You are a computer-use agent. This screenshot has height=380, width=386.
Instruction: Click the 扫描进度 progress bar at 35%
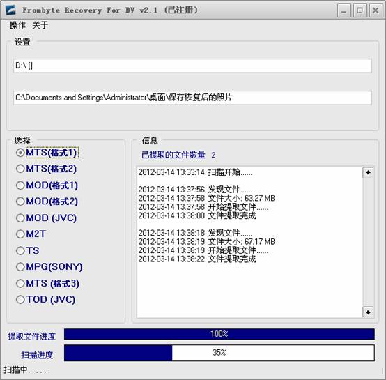(x=219, y=353)
